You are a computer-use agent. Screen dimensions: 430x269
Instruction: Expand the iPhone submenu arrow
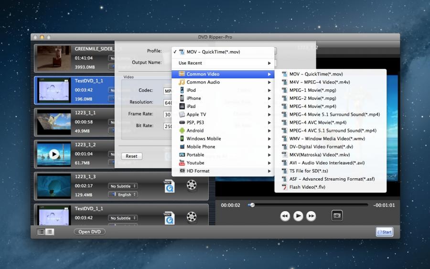click(269, 98)
